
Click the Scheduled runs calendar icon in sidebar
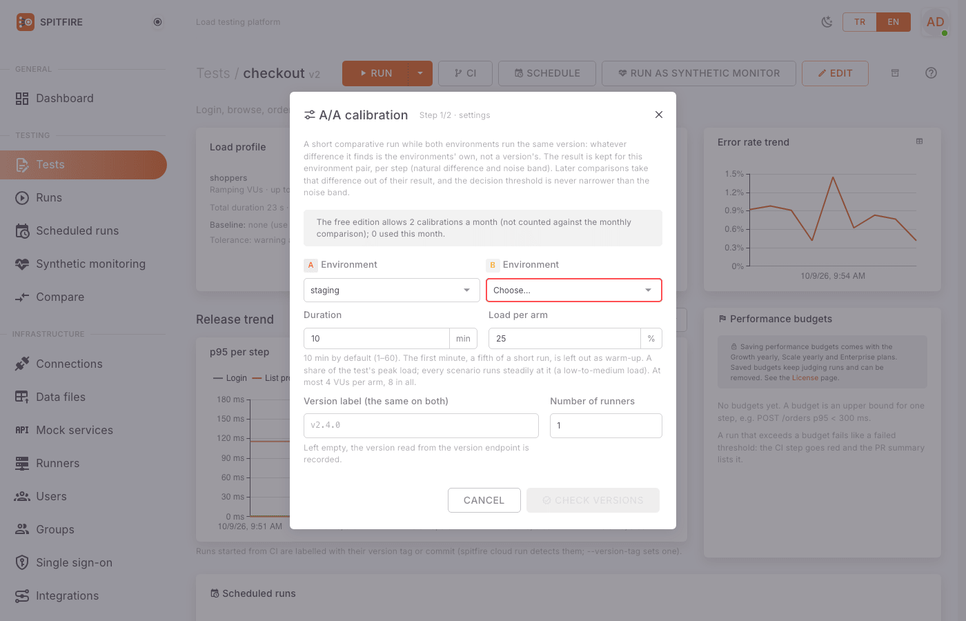click(x=22, y=231)
